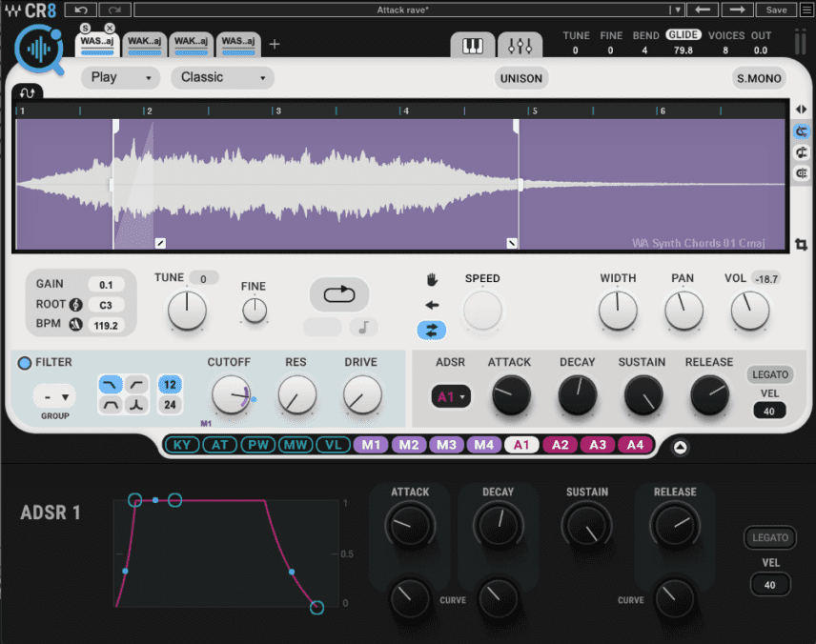This screenshot has width=816, height=644.
Task: Click the note sync button below loop
Action: click(363, 328)
